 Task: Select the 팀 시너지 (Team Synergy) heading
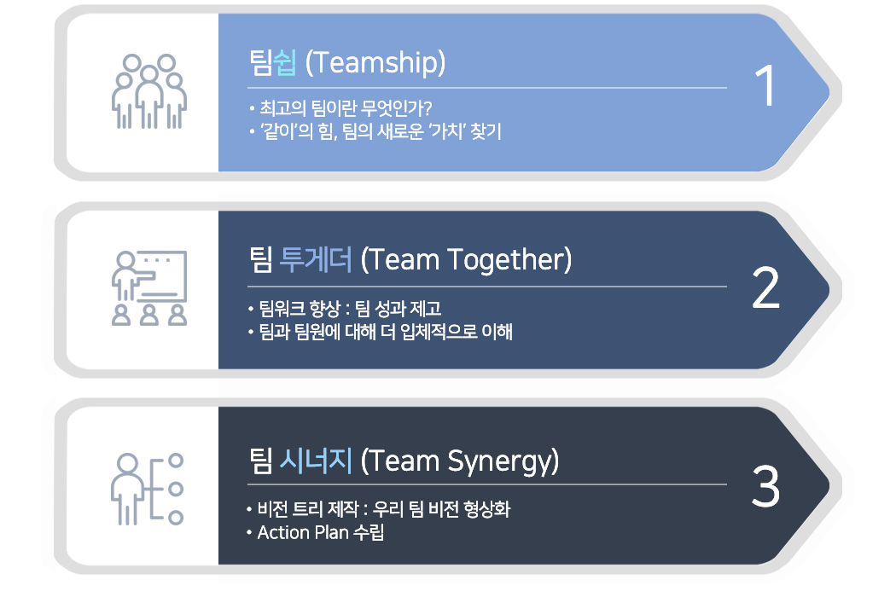pyautogui.click(x=404, y=461)
